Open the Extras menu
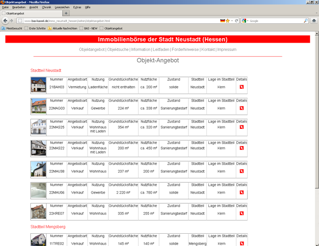The width and height of the screenshot is (319, 246). point(77,7)
